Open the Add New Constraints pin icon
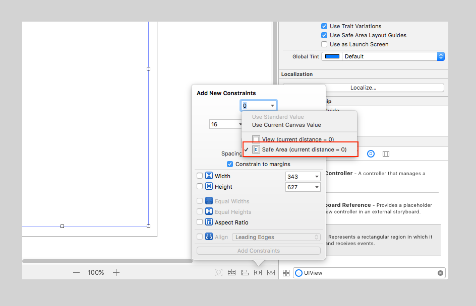This screenshot has width=476, height=306. [258, 272]
